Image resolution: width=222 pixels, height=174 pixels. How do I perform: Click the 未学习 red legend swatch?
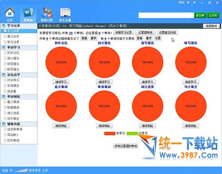110,134
